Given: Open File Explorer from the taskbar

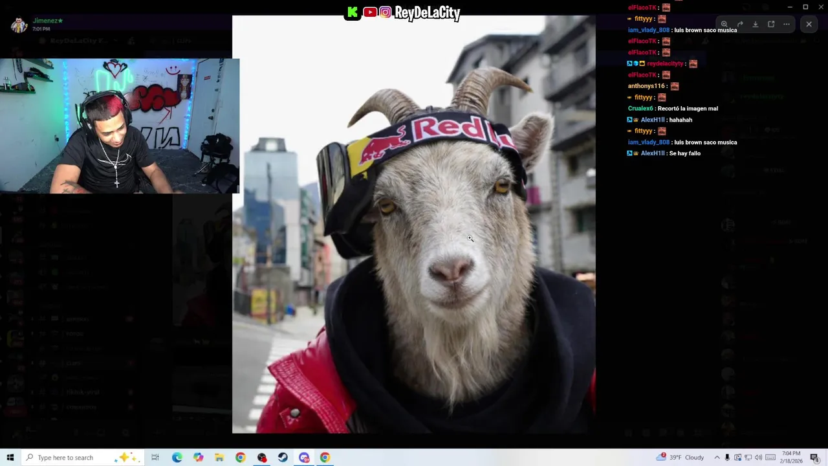Looking at the screenshot, I should tap(219, 458).
